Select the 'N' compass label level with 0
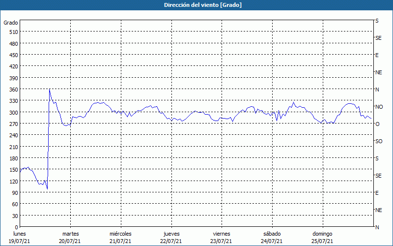This screenshot has height=246, width=393. pos(377,227)
